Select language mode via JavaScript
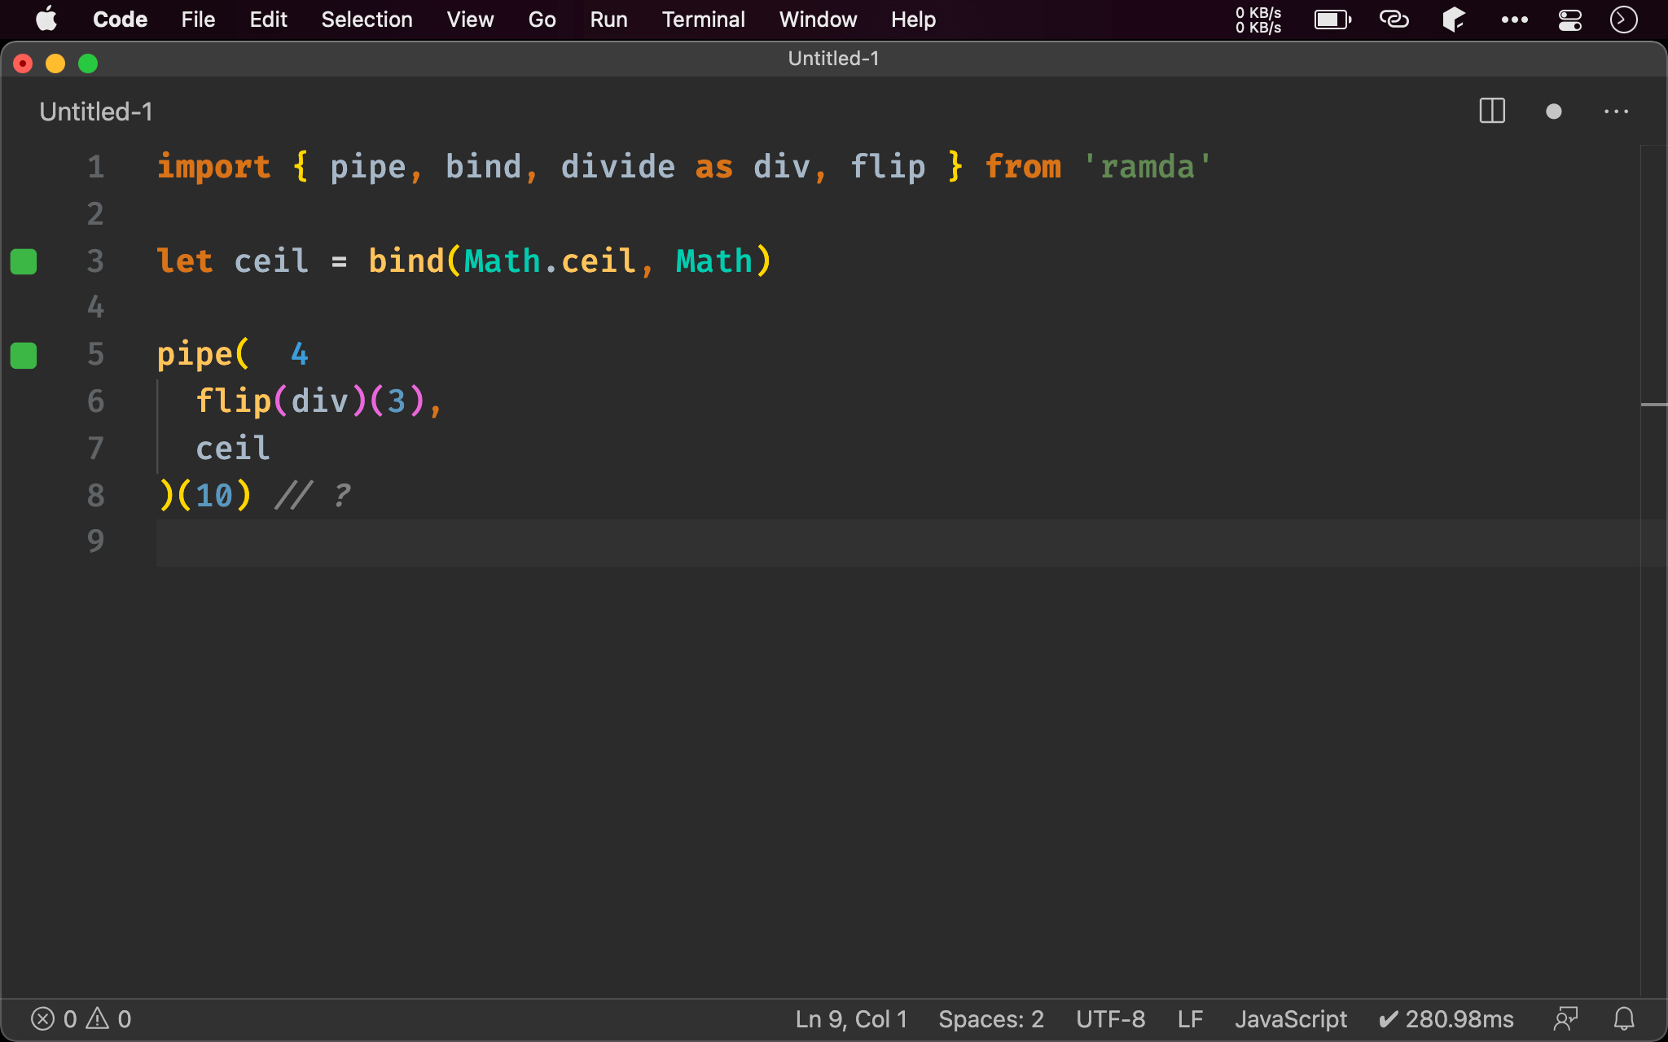Viewport: 1668px width, 1042px height. (x=1291, y=1019)
